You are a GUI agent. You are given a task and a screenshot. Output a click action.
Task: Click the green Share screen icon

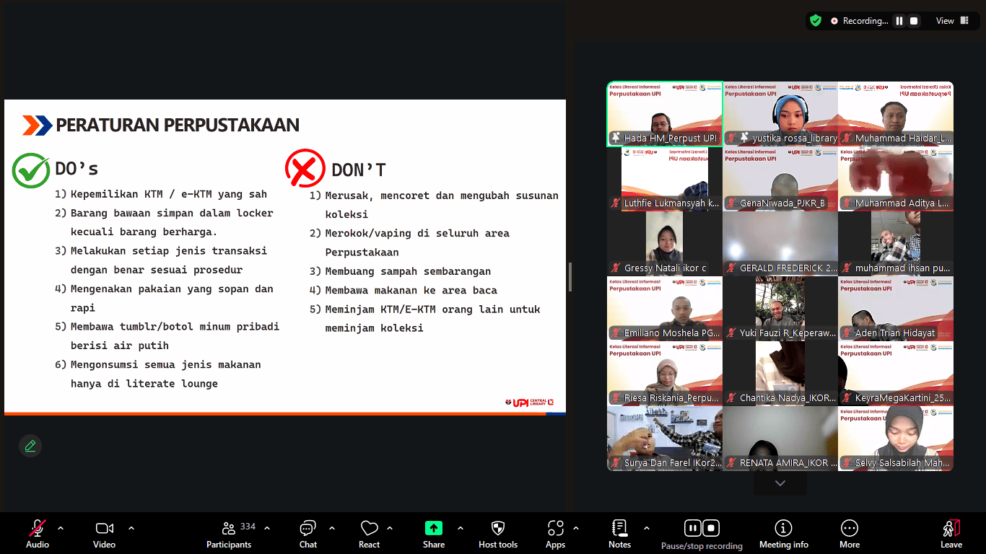pos(434,528)
